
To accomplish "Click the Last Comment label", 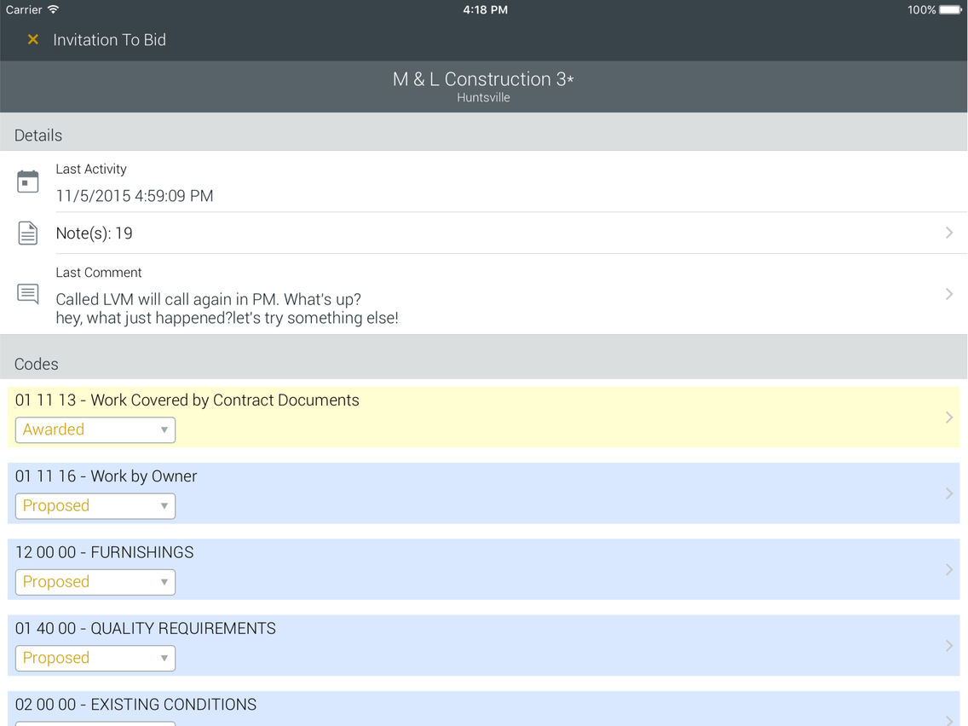I will (x=99, y=273).
